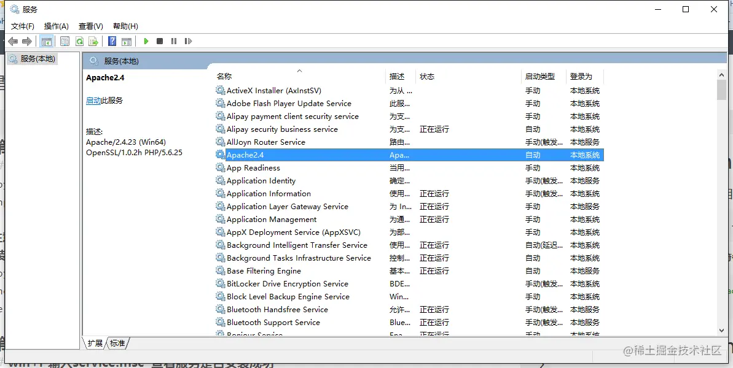
Task: Select 服务(本地) in the left tree
Action: tap(32, 59)
